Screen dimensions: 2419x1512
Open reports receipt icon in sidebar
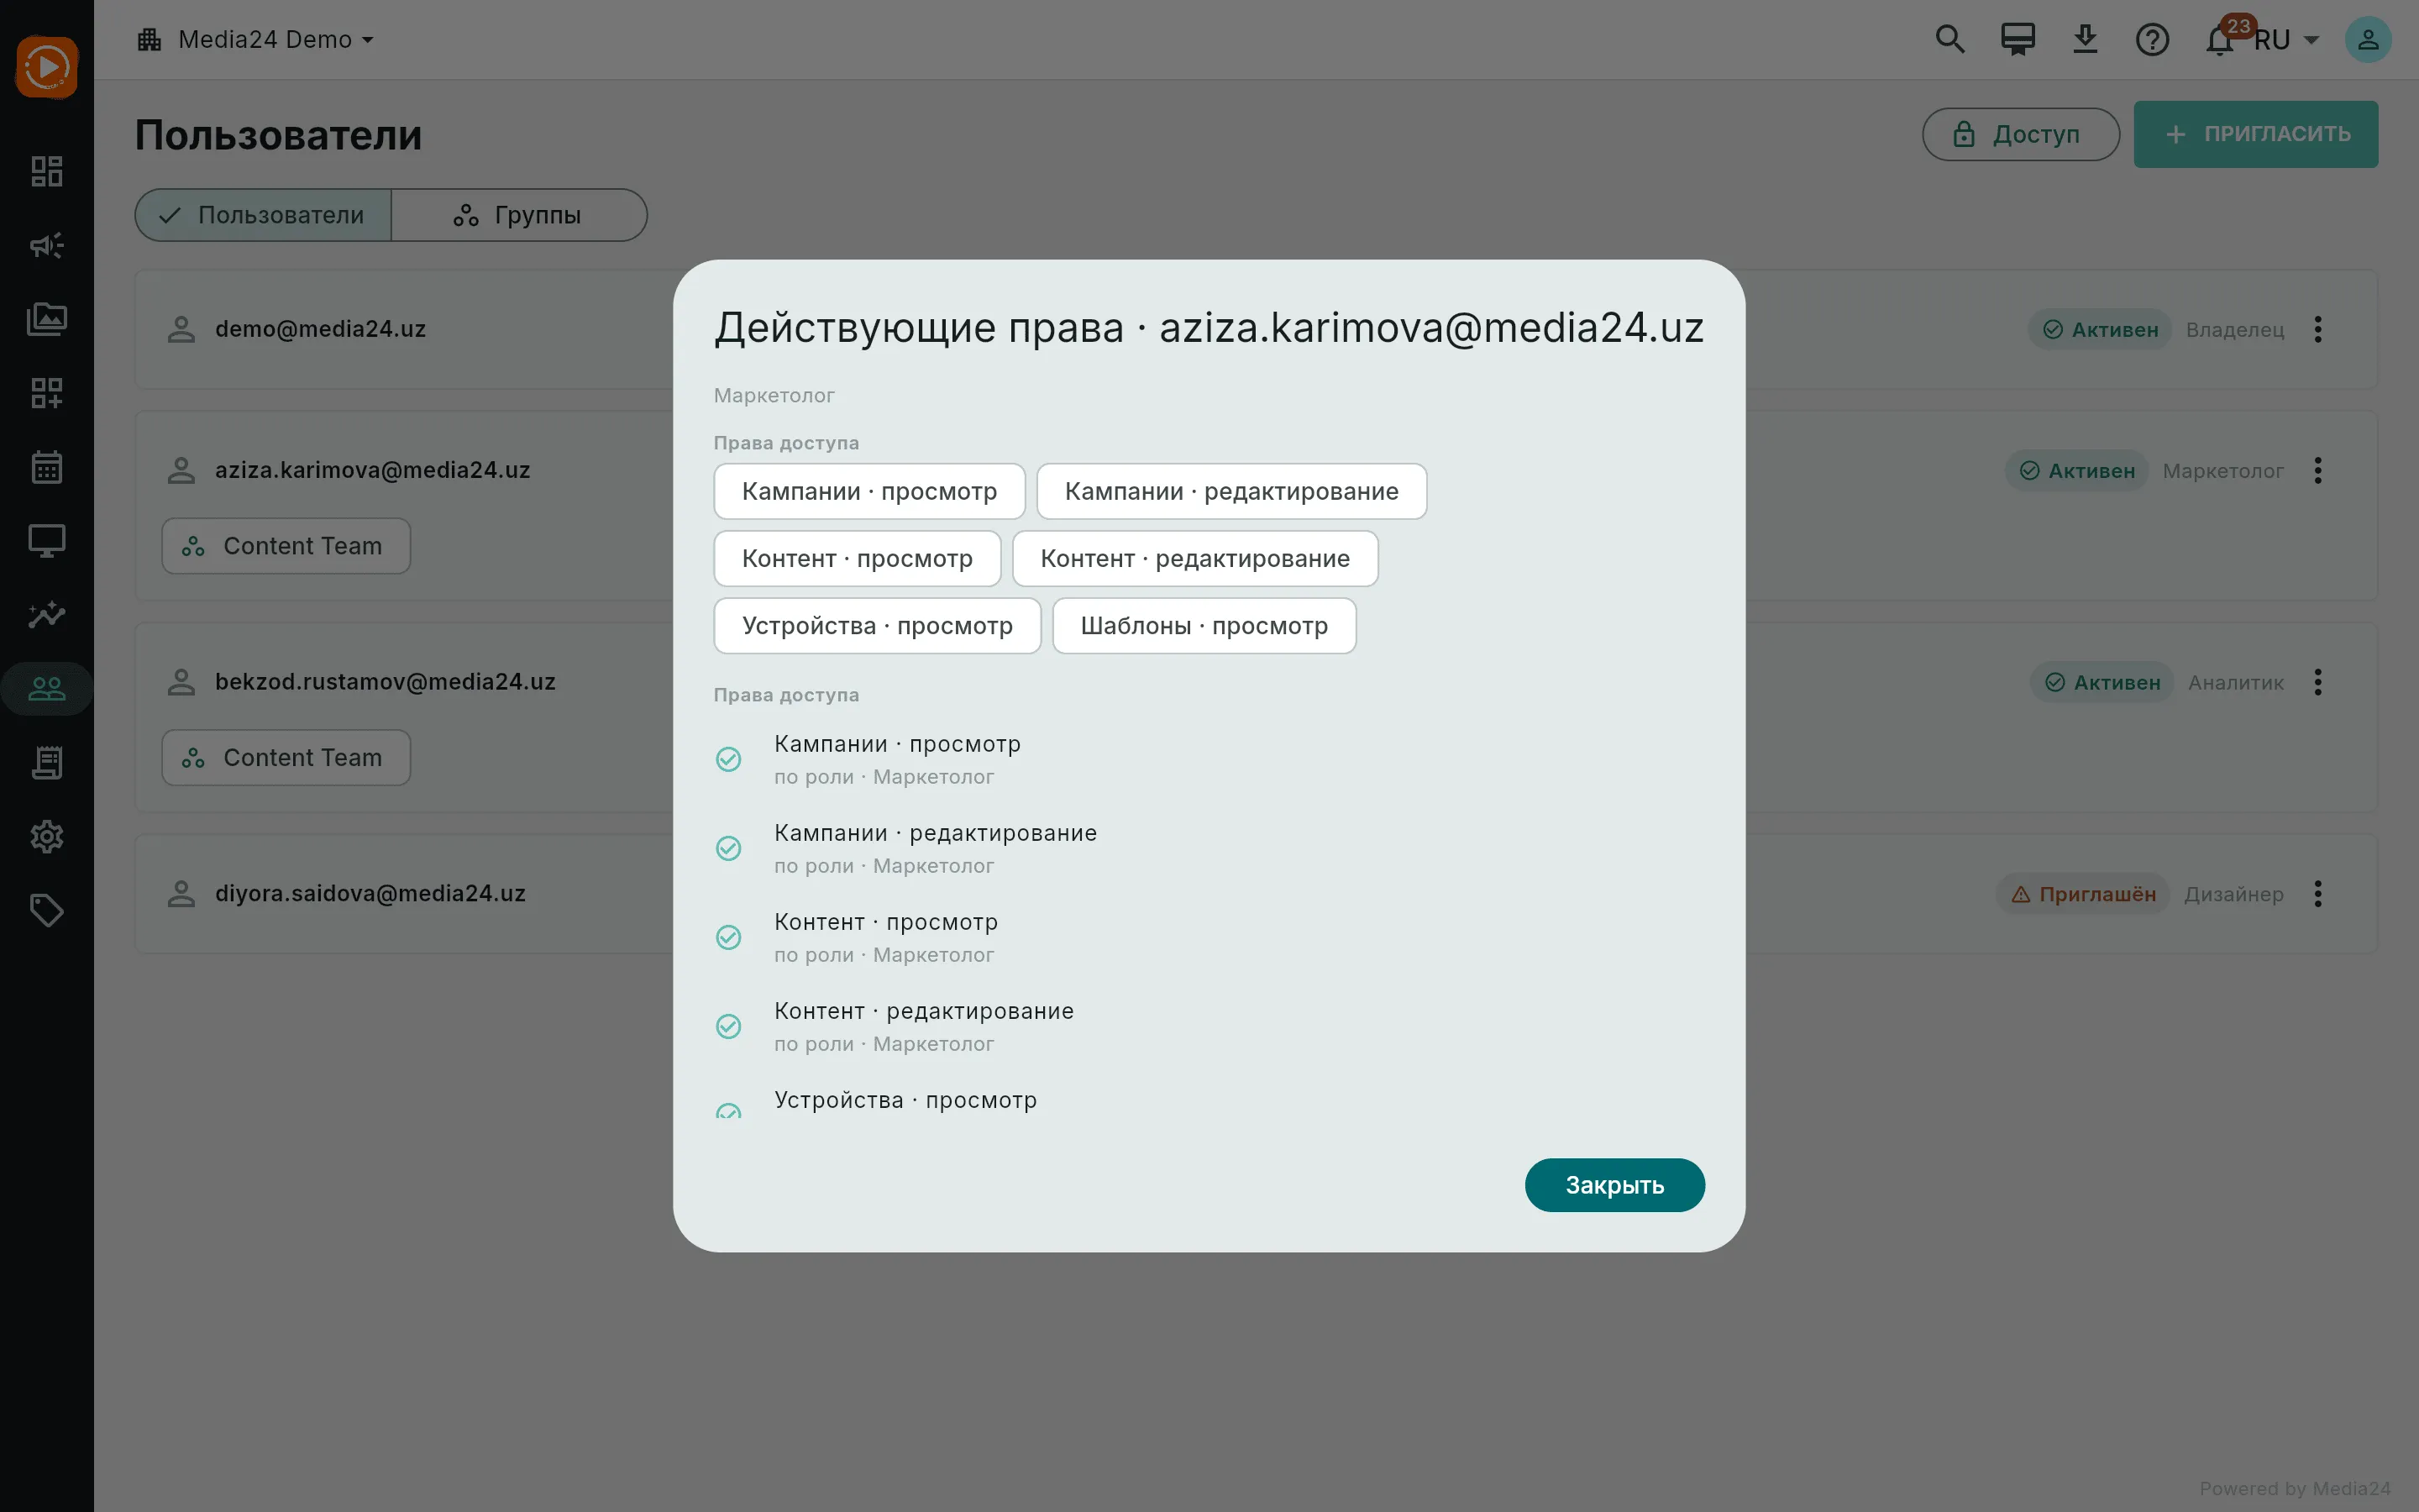pyautogui.click(x=47, y=763)
